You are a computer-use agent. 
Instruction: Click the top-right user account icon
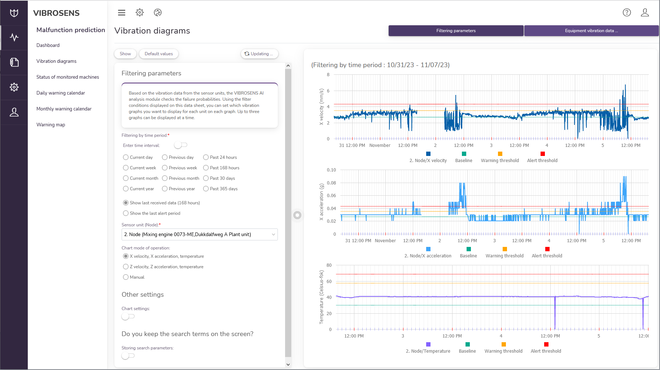[x=645, y=13]
